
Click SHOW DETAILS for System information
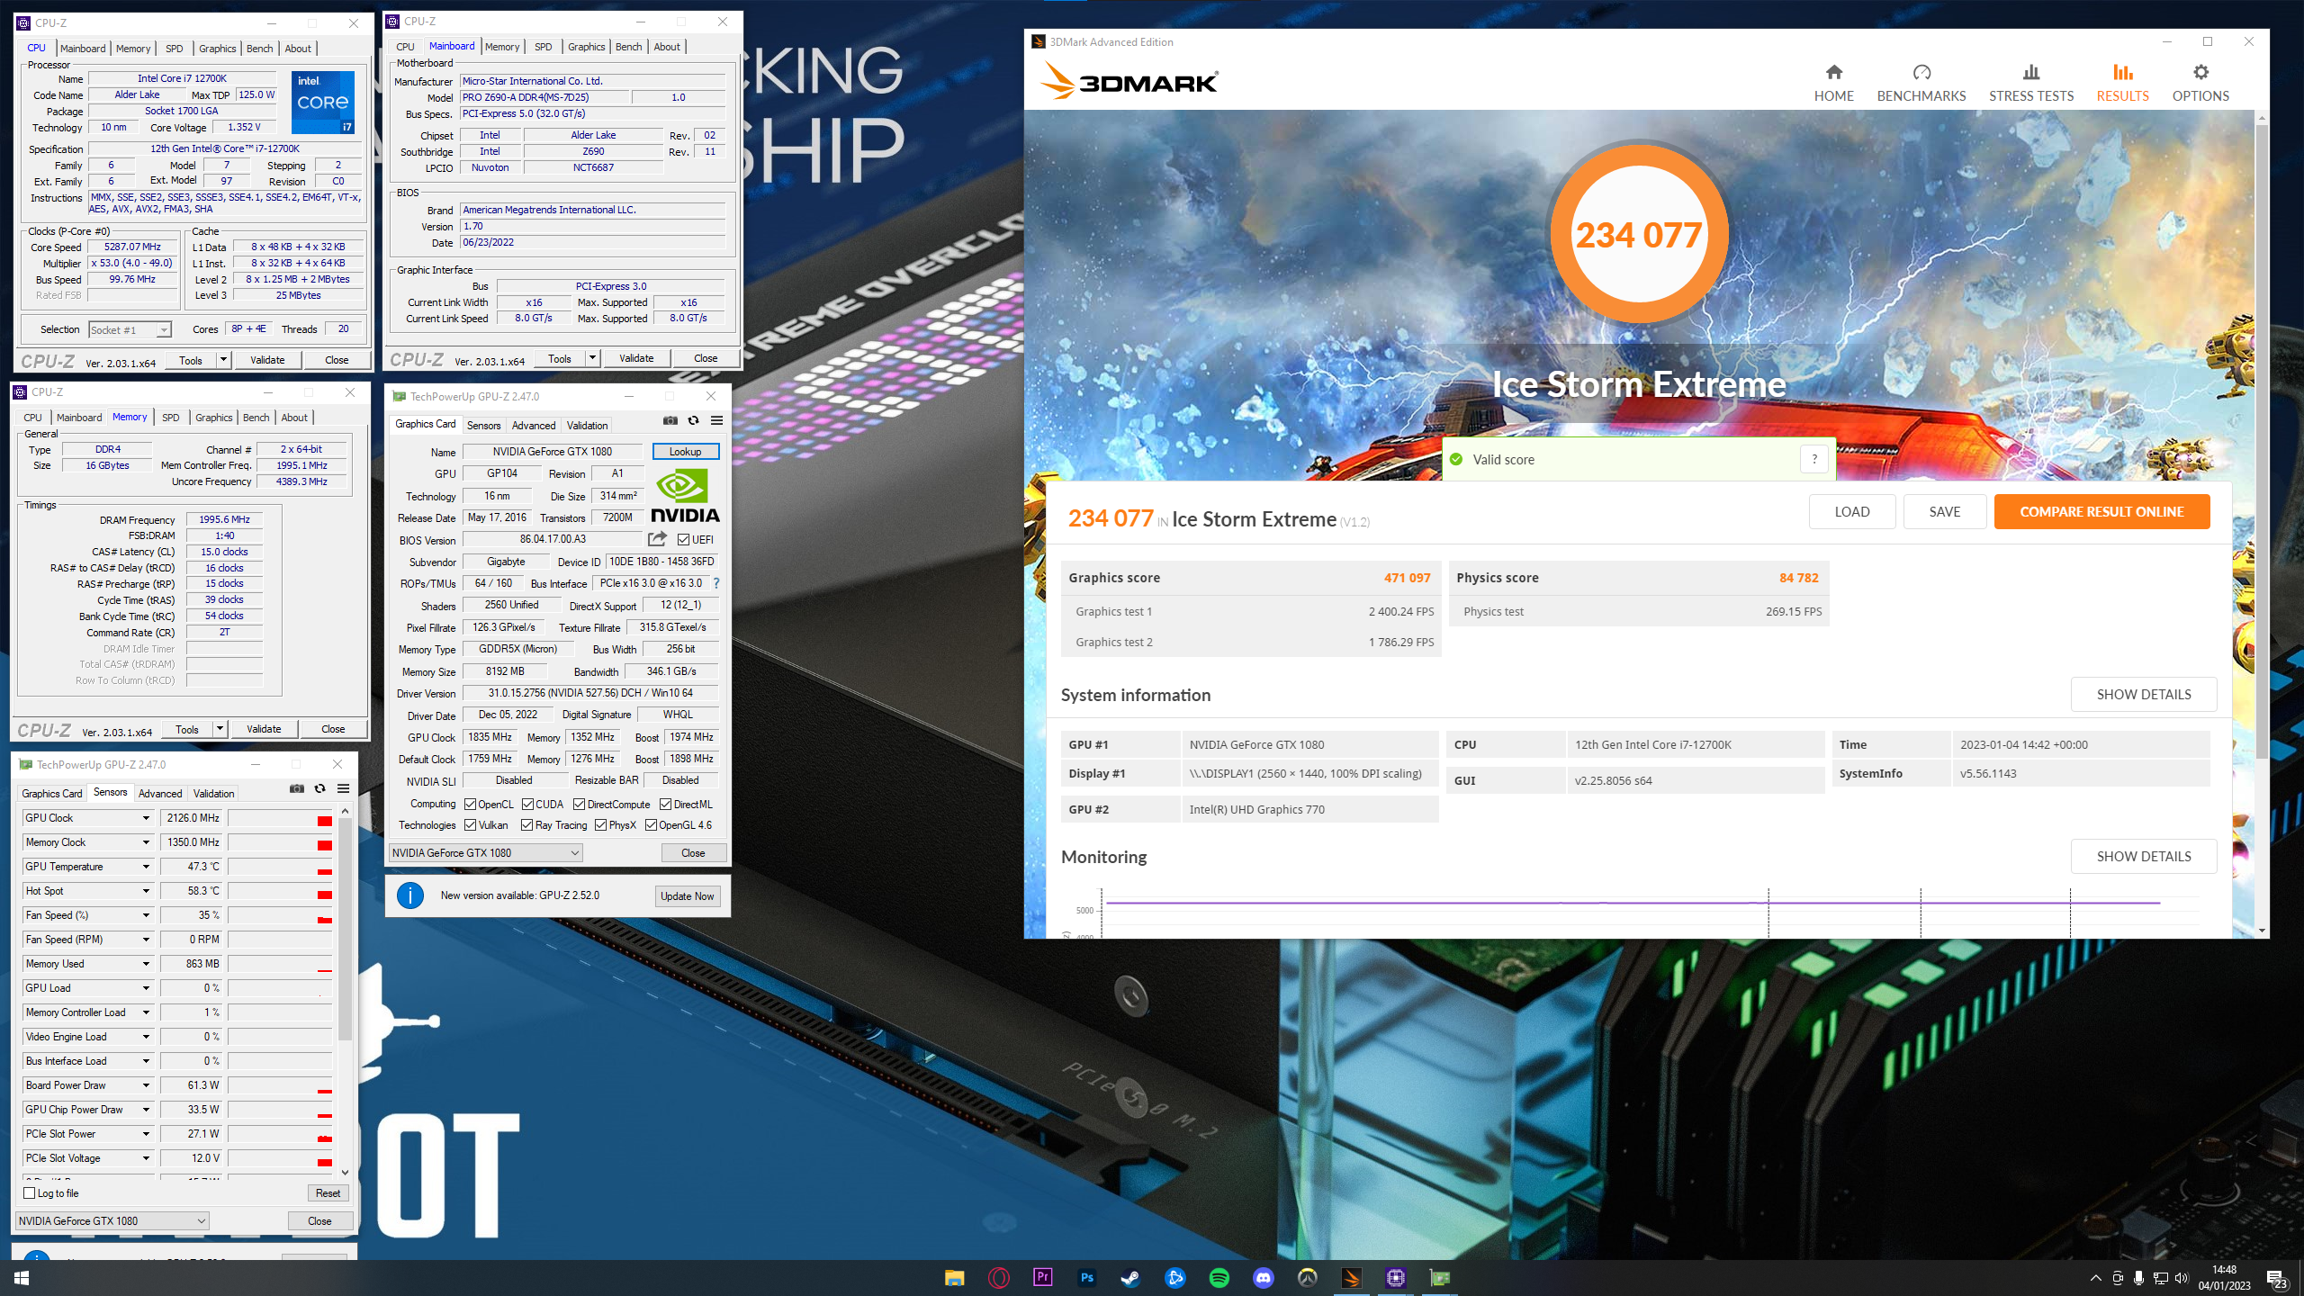2143,694
